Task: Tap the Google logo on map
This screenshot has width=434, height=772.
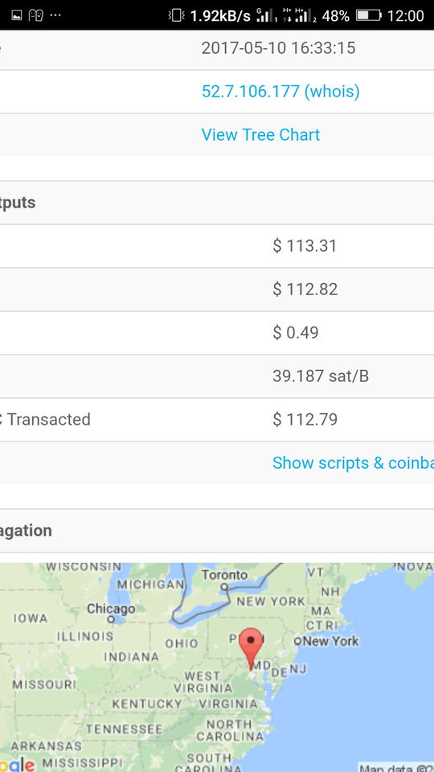Action: point(17,766)
